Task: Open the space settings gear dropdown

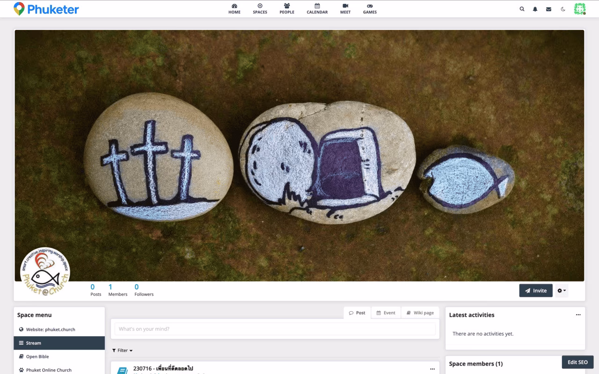Action: tap(562, 290)
